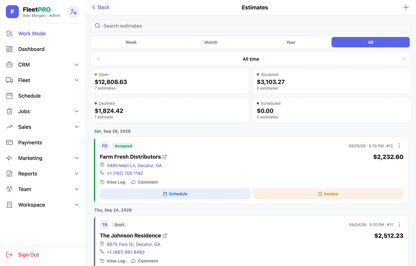
Task: Click the Sign Out arrow icon
Action: coord(9,255)
